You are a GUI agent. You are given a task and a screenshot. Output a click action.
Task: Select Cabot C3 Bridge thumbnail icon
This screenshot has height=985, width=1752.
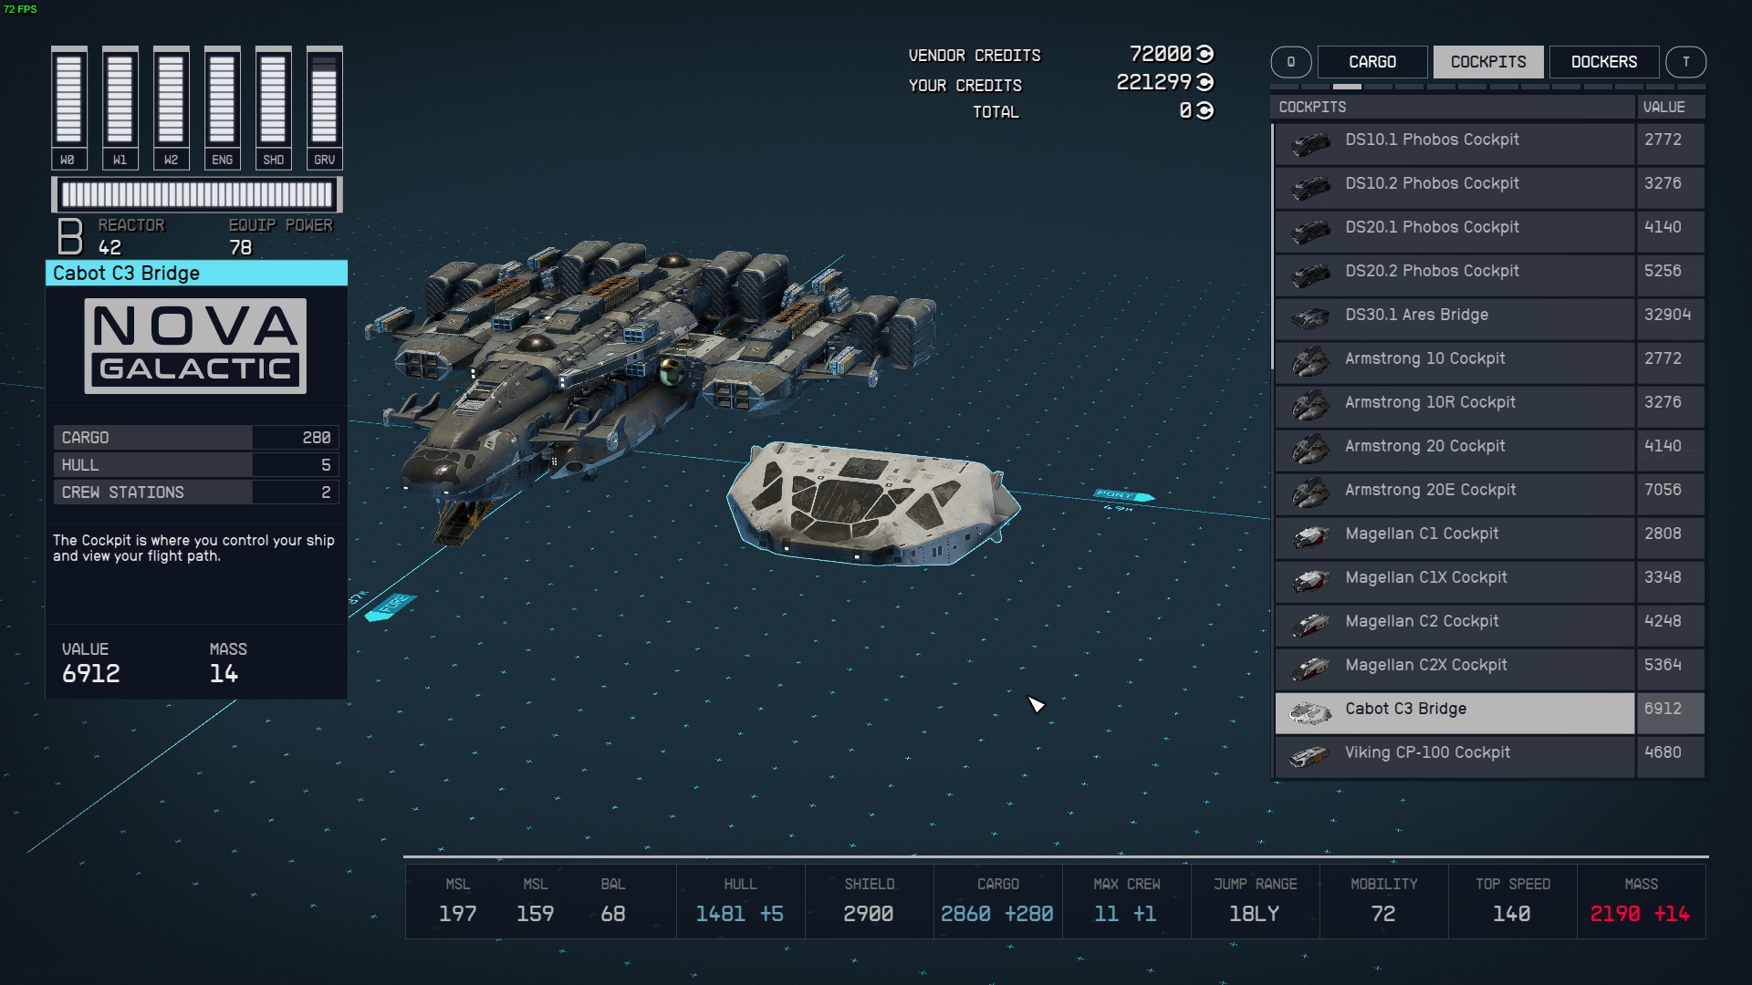(x=1310, y=713)
